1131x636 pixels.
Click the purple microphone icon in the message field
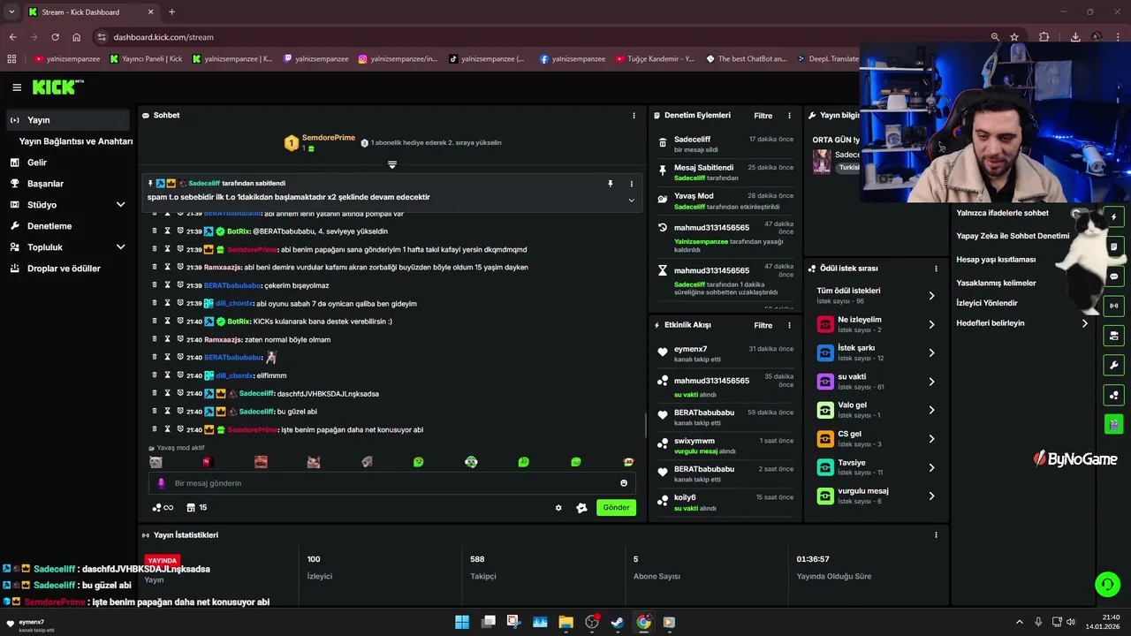click(161, 483)
